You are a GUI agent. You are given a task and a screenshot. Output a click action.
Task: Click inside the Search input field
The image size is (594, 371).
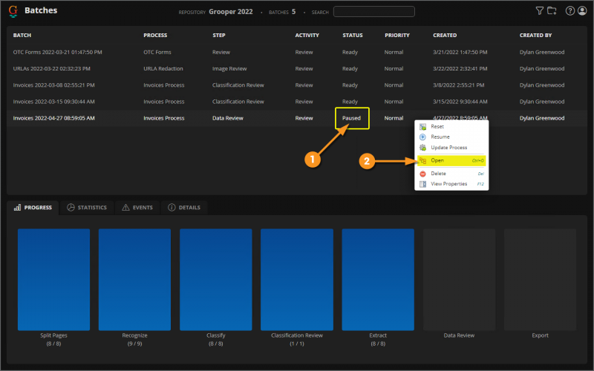pyautogui.click(x=373, y=12)
